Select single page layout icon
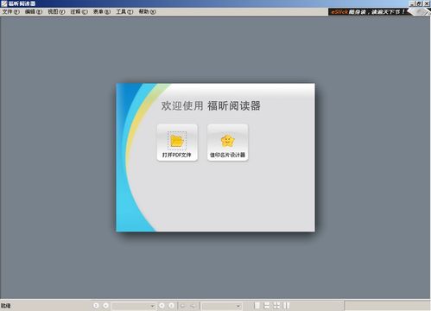 [257, 306]
